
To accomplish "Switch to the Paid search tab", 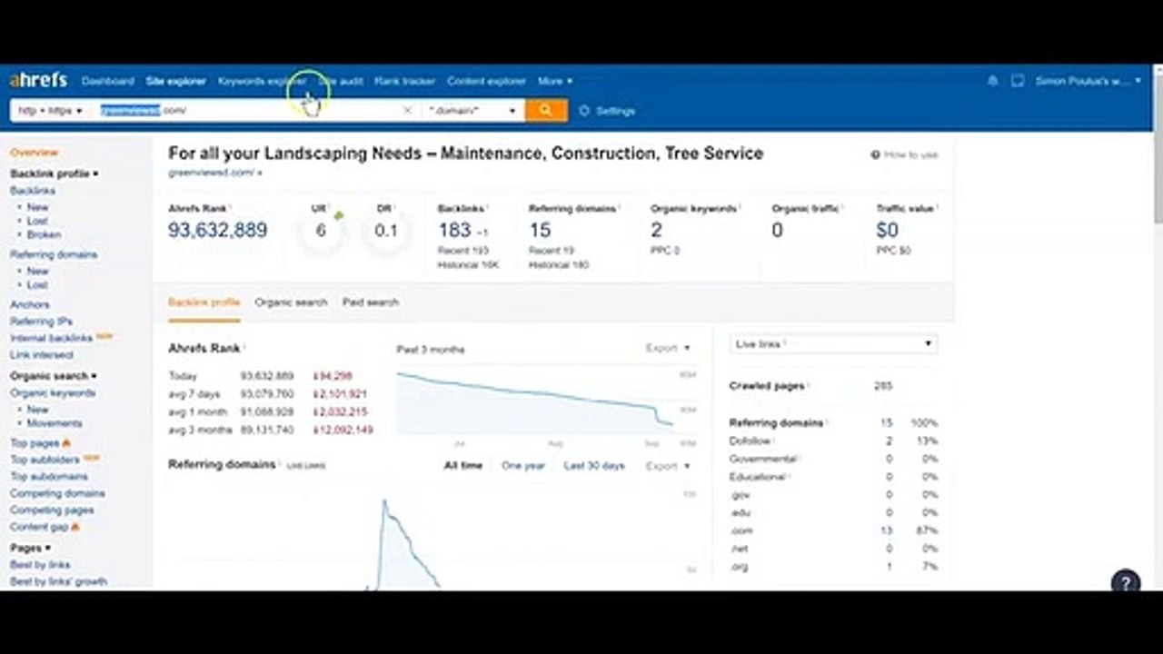I will [371, 302].
